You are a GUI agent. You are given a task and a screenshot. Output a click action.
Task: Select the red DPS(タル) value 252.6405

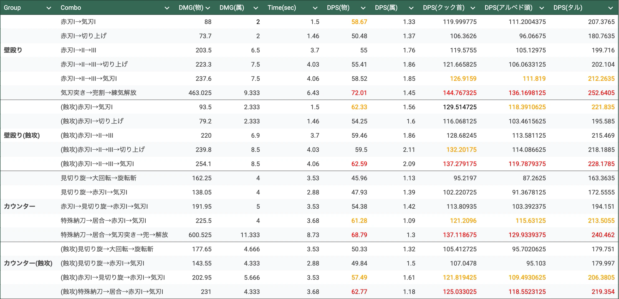[x=601, y=93]
